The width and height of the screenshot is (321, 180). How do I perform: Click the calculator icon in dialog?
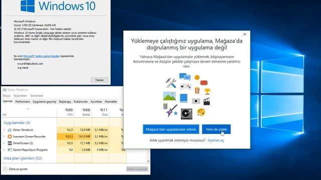click(x=165, y=106)
